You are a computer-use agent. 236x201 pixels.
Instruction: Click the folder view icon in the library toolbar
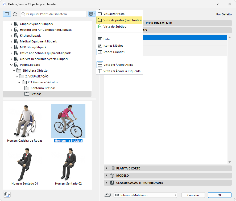click(x=7, y=14)
